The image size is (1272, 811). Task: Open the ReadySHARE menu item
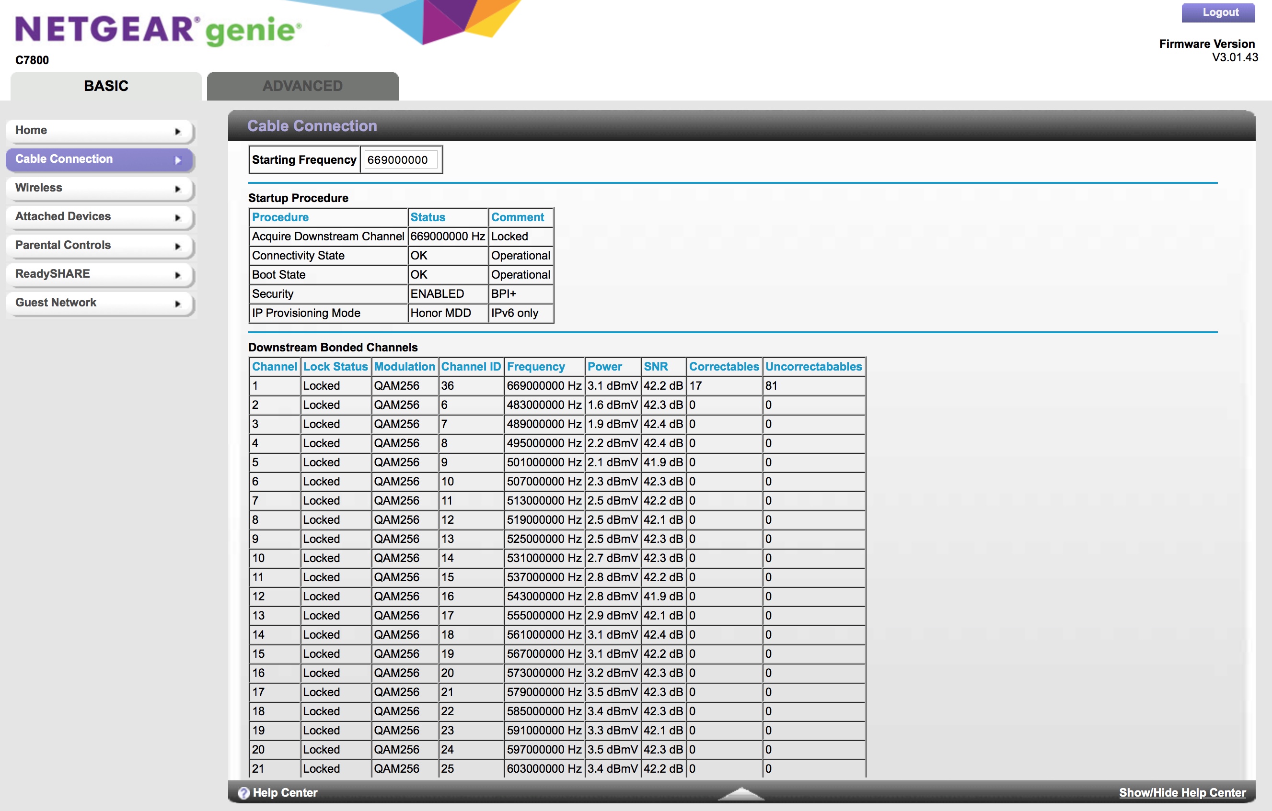pyautogui.click(x=52, y=273)
